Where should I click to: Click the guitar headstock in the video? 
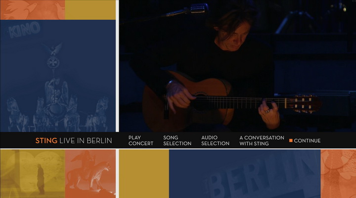pos(303,104)
